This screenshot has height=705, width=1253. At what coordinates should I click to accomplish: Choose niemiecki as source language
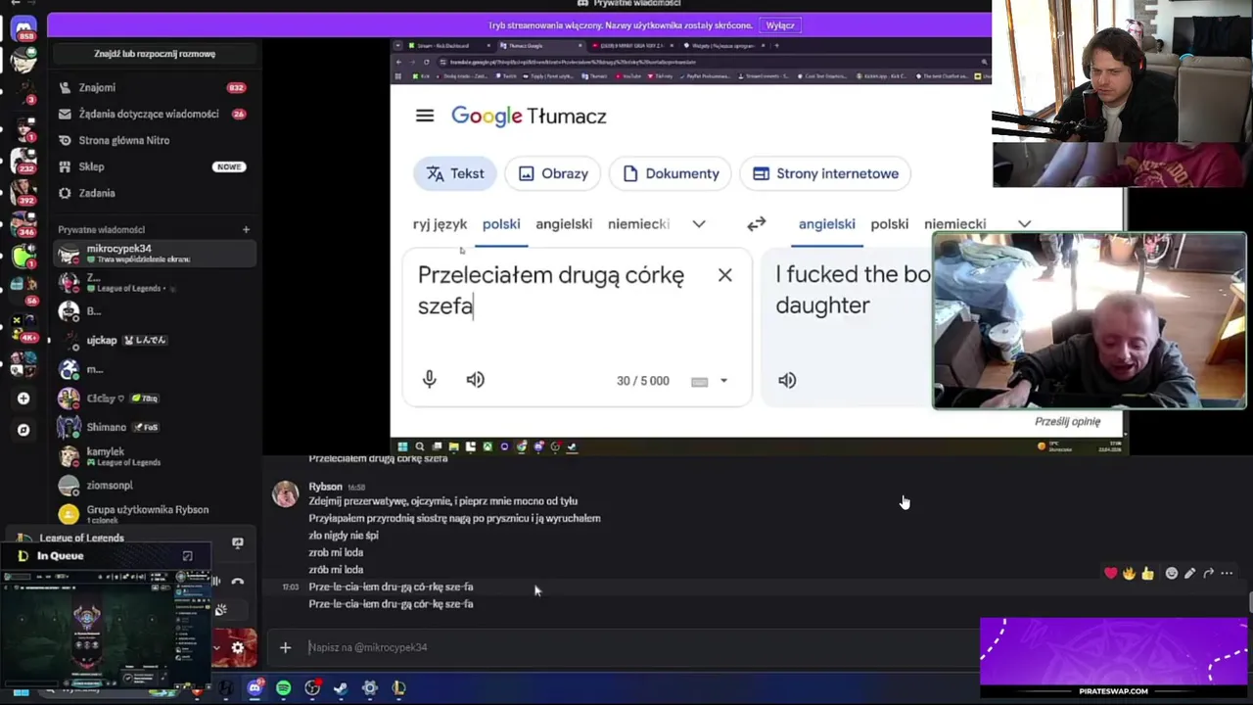click(x=638, y=224)
